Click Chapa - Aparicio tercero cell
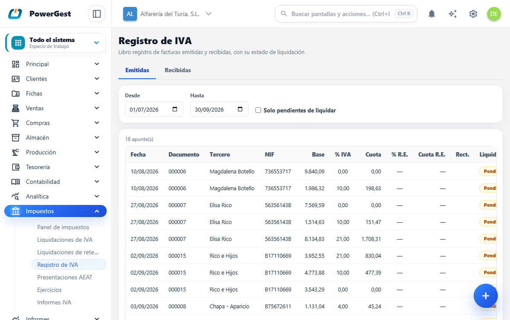The image size is (510, 320). tap(229, 306)
